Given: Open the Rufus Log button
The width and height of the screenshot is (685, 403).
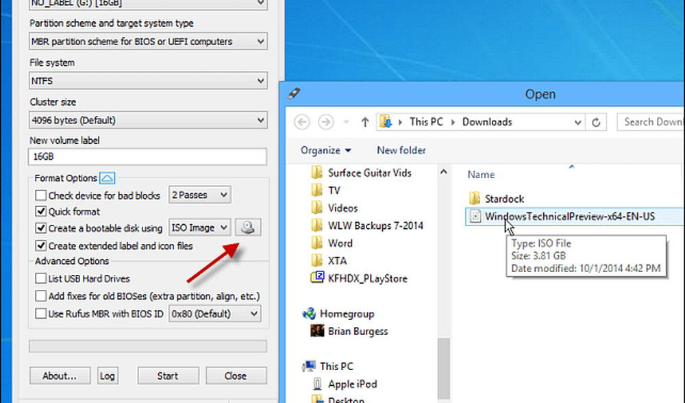Looking at the screenshot, I should (107, 376).
